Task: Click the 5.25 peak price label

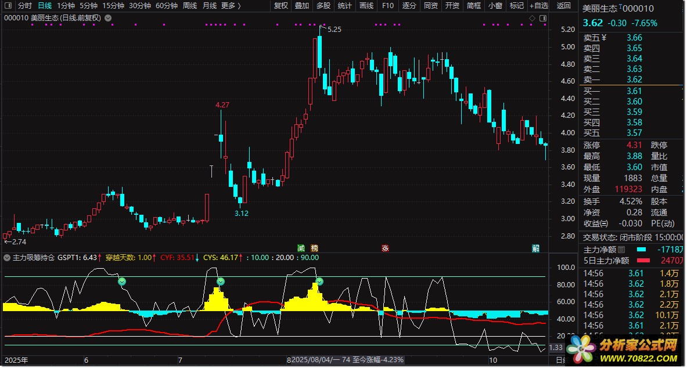Action: click(x=334, y=29)
